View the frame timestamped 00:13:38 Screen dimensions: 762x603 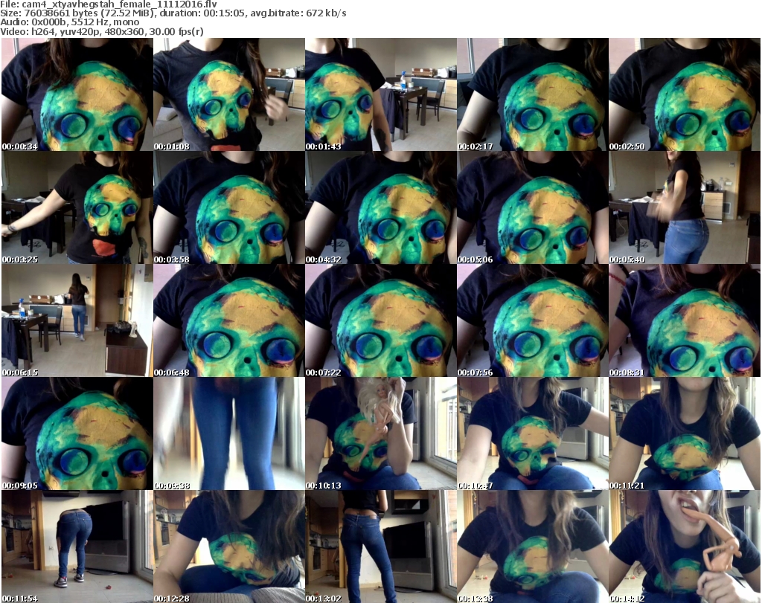coord(533,546)
